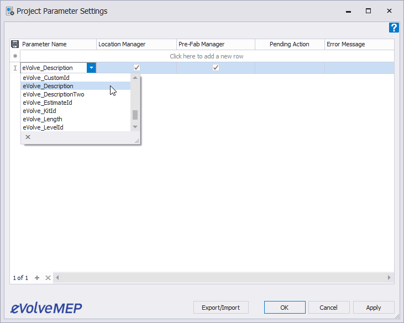Delete row using the X navigator icon
This screenshot has height=323, width=404.
click(x=48, y=278)
